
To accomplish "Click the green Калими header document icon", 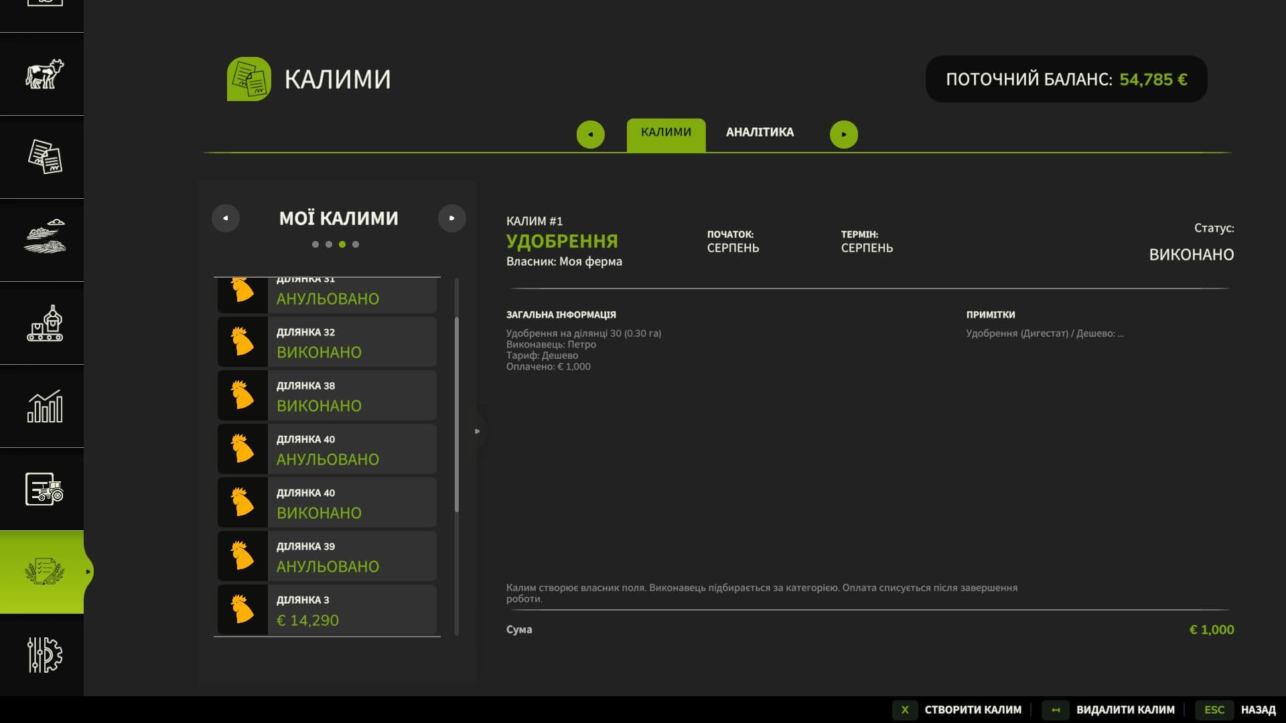I will (249, 79).
